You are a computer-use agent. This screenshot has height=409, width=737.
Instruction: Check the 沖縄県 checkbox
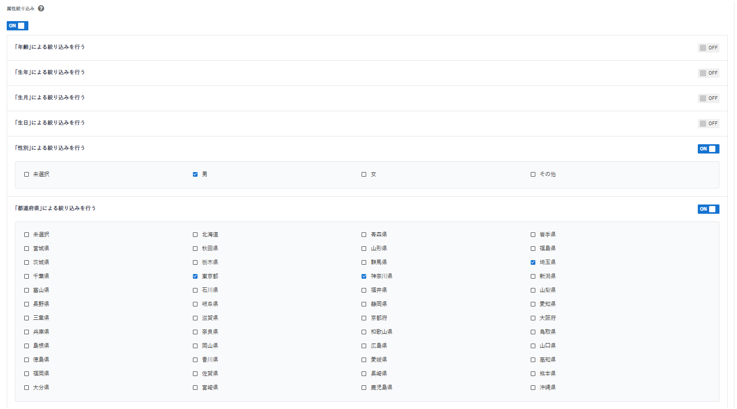[533, 388]
